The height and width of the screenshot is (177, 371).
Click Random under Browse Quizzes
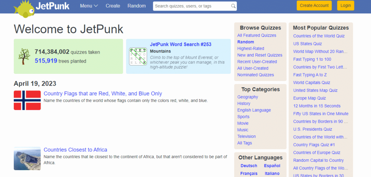pyautogui.click(x=246, y=42)
